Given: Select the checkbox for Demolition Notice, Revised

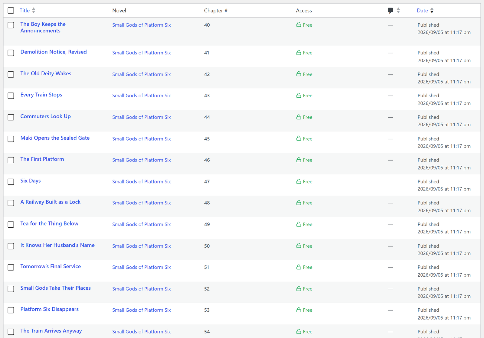Looking at the screenshot, I should tap(11, 53).
